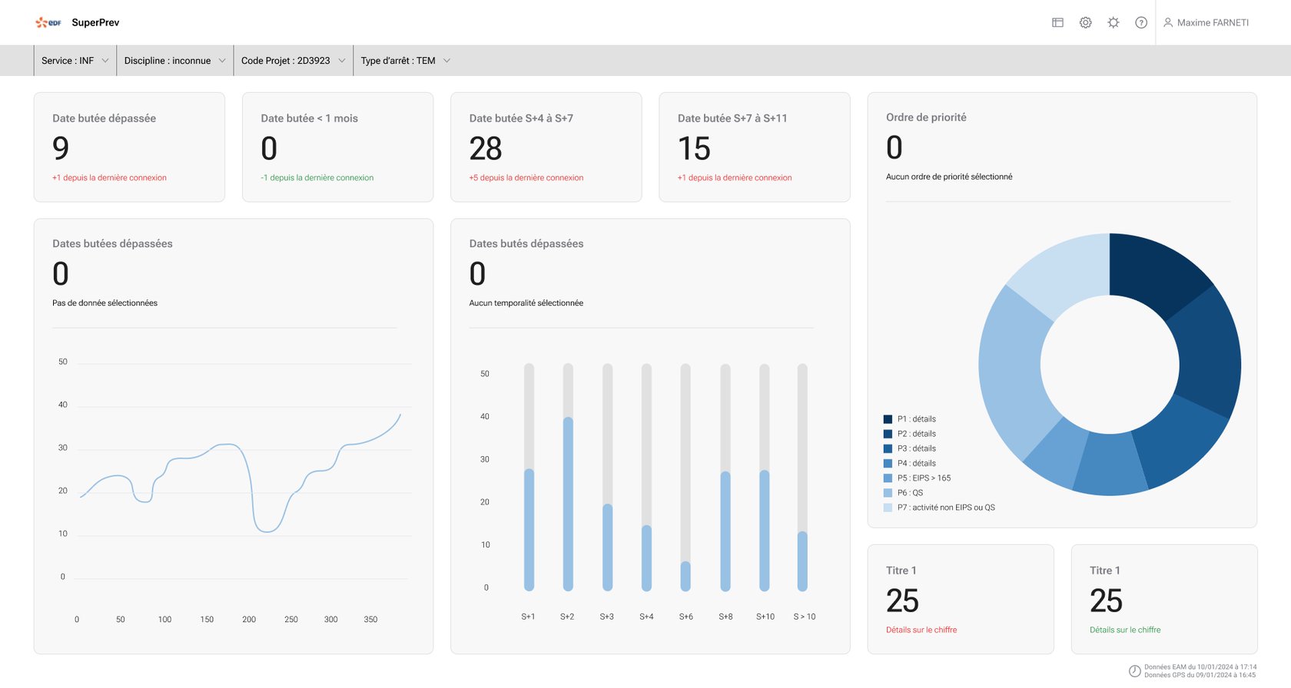Open the table layout view icon

coord(1057,23)
